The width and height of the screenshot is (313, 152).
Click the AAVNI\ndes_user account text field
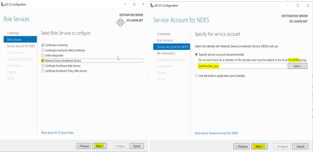[x=242, y=66]
